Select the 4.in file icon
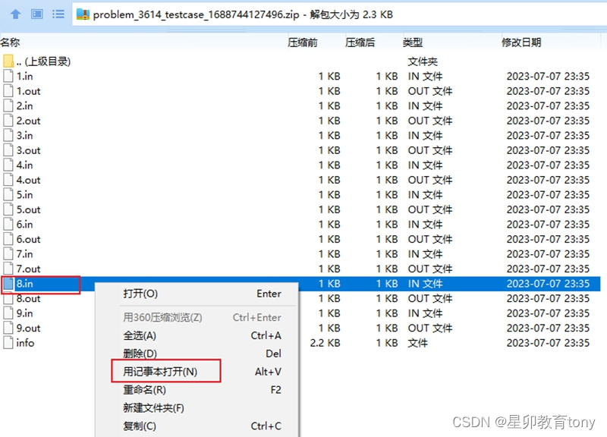Image resolution: width=607 pixels, height=437 pixels. [x=8, y=165]
